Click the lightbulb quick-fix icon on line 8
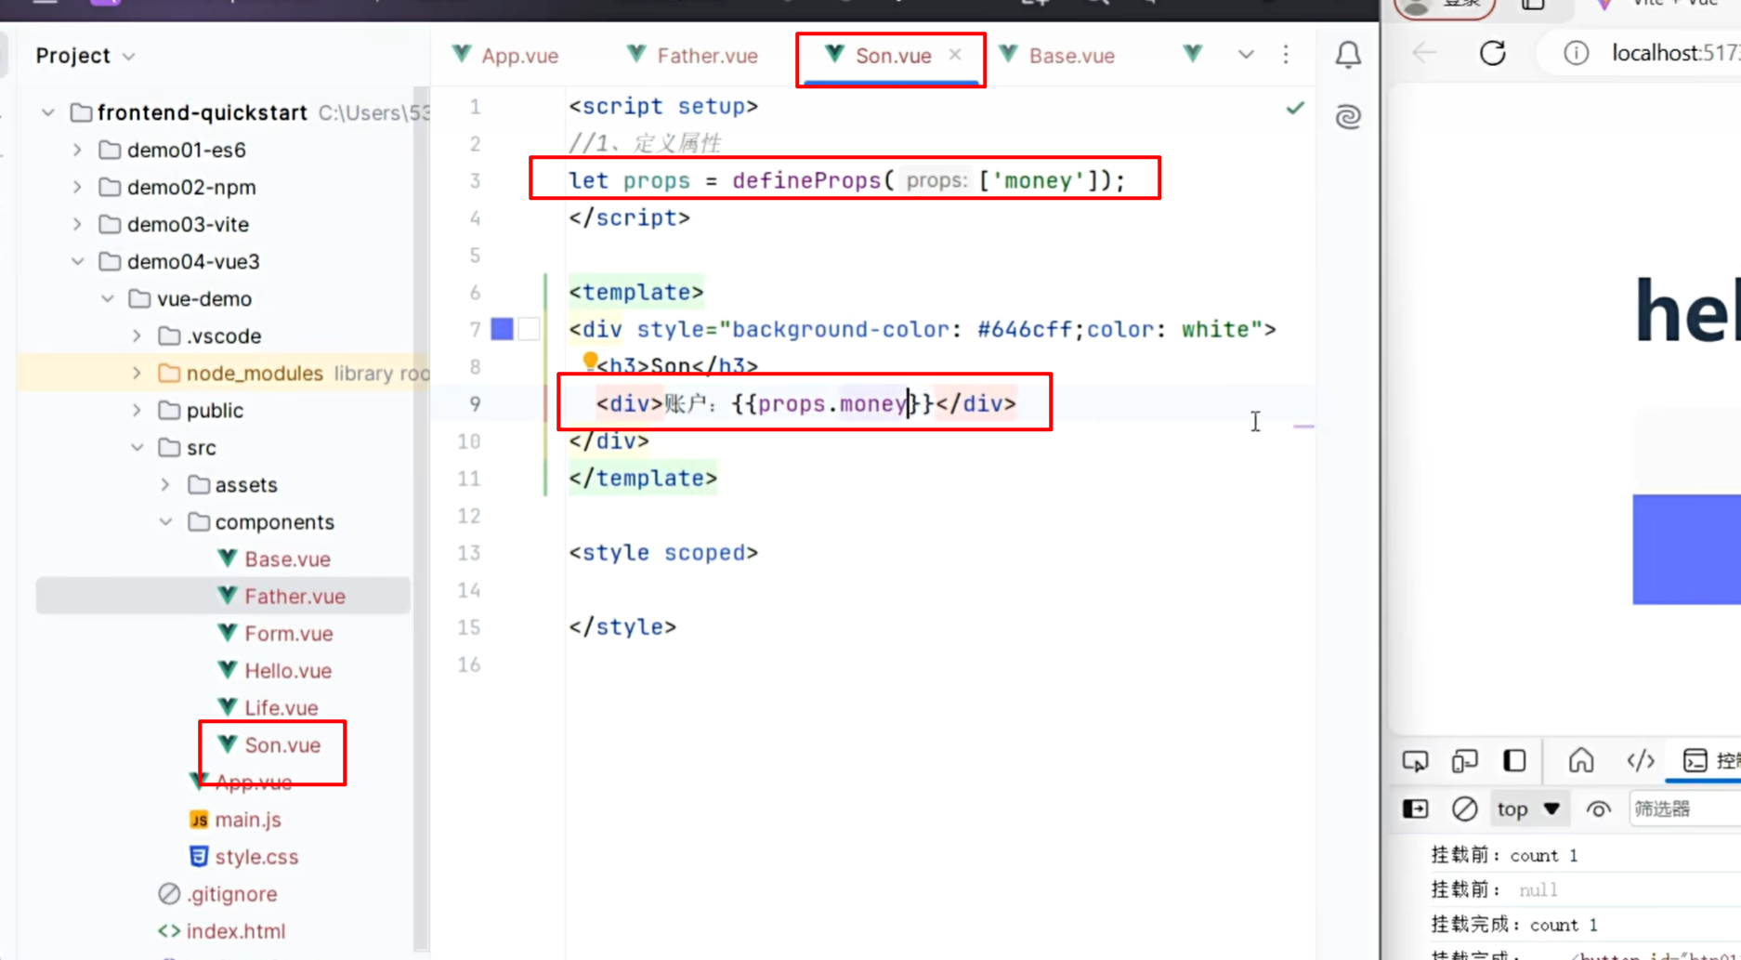This screenshot has height=960, width=1741. [x=589, y=361]
